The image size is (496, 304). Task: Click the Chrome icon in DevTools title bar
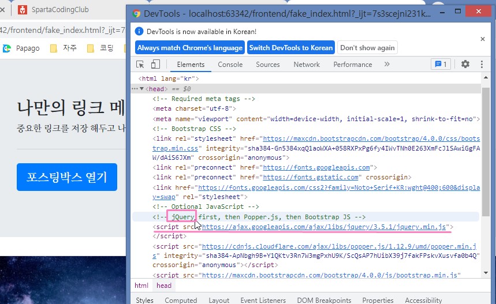(x=136, y=14)
